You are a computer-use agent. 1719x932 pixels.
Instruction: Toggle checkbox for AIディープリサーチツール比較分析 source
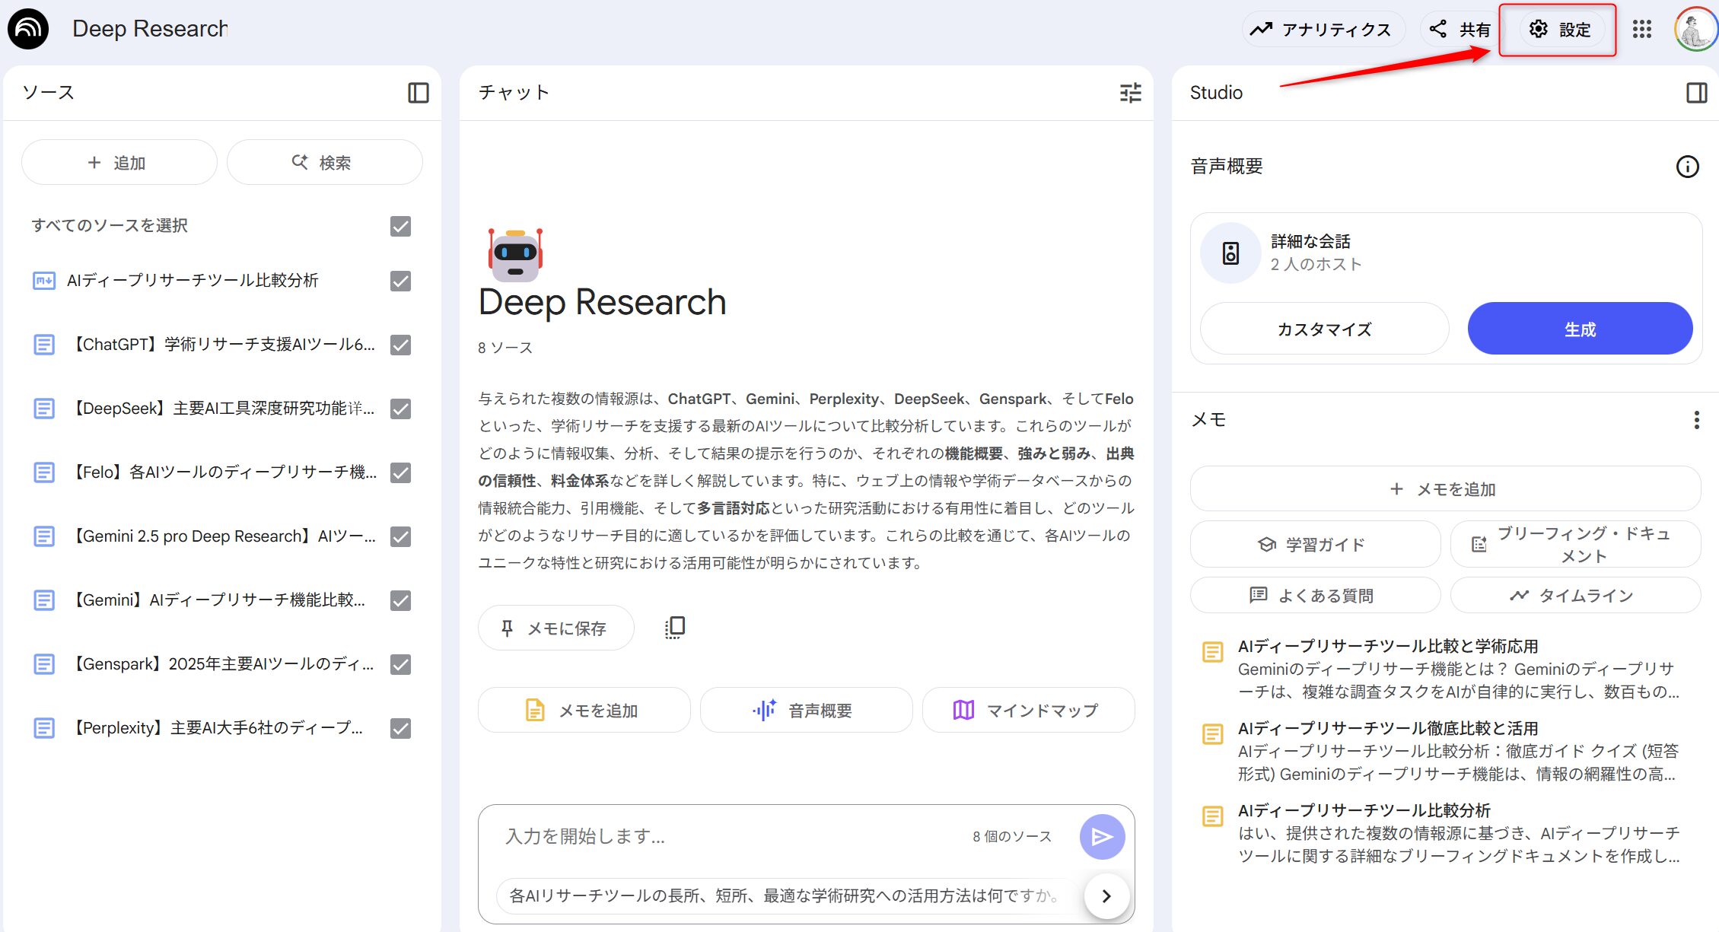pos(400,281)
